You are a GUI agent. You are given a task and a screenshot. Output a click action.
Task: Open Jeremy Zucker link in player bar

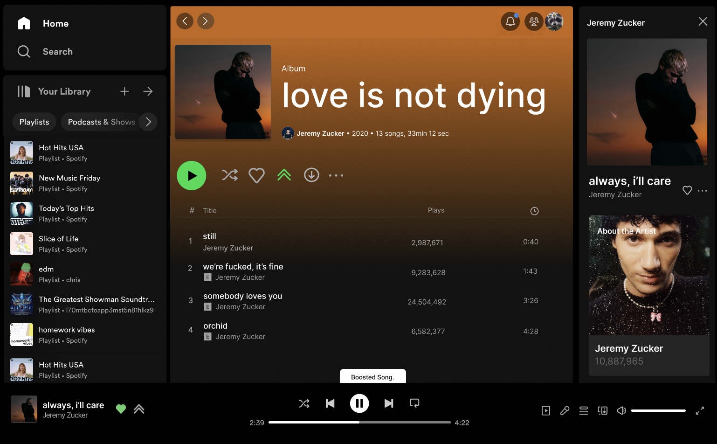pos(65,415)
